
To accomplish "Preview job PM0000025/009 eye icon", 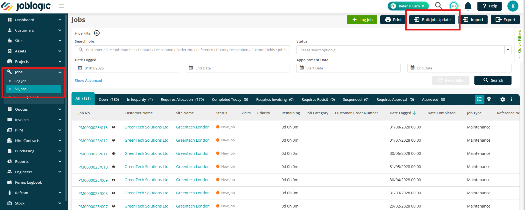I will click(114, 180).
